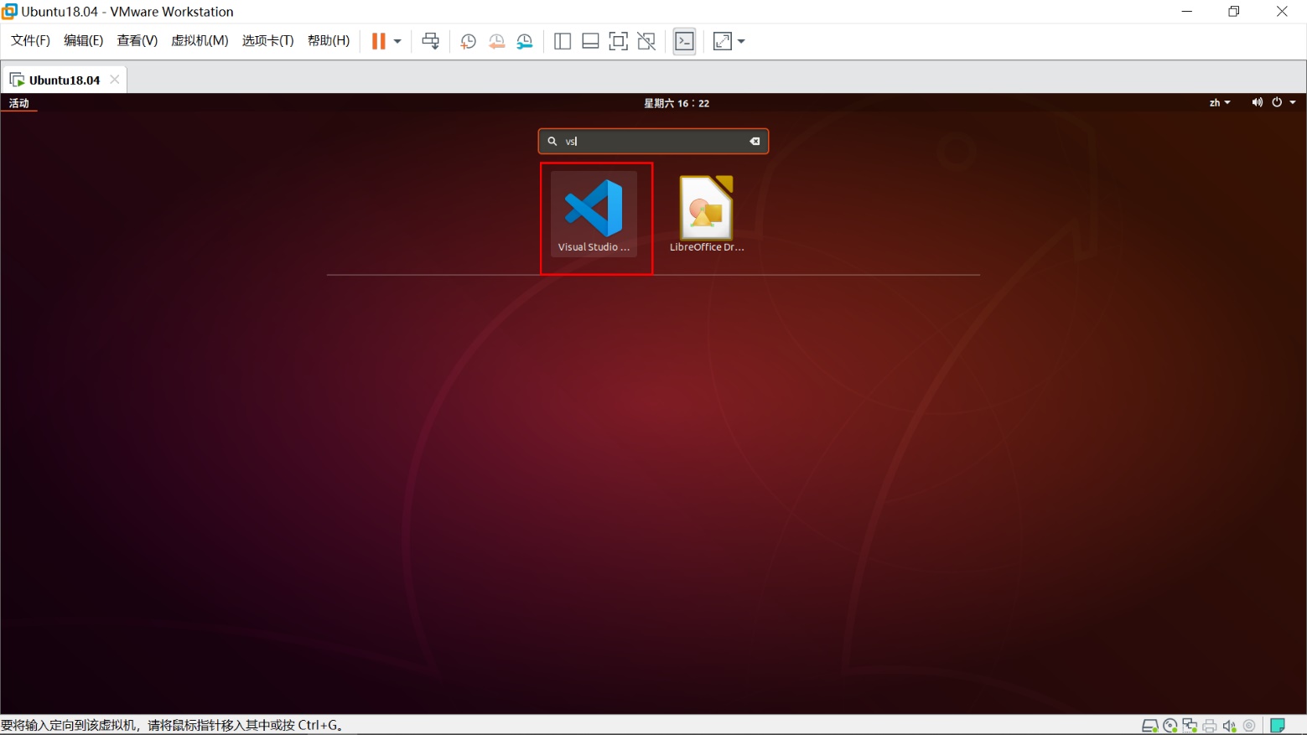The height and width of the screenshot is (735, 1307).
Task: Click the printer status icon
Action: (1210, 726)
